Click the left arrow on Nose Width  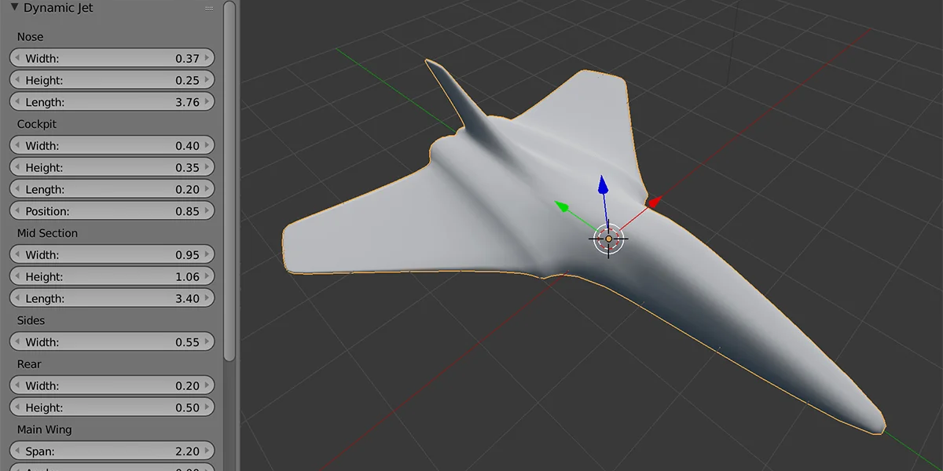17,57
